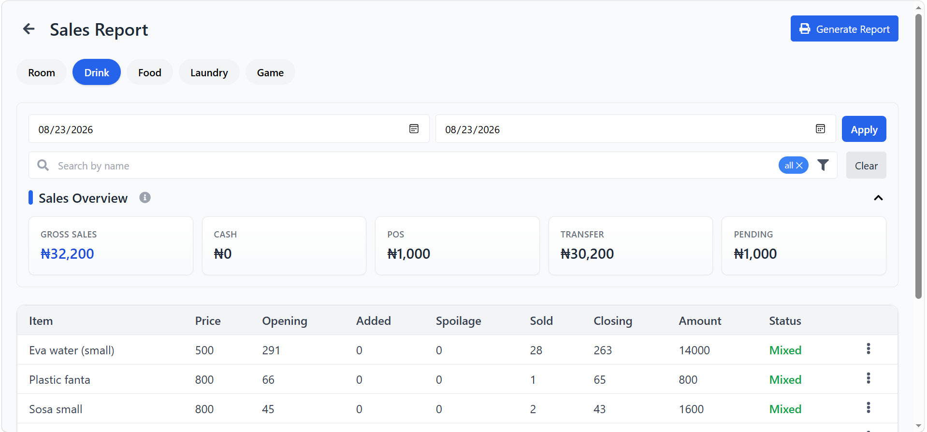Click the Sold column header
Image resolution: width=927 pixels, height=432 pixels.
(541, 321)
